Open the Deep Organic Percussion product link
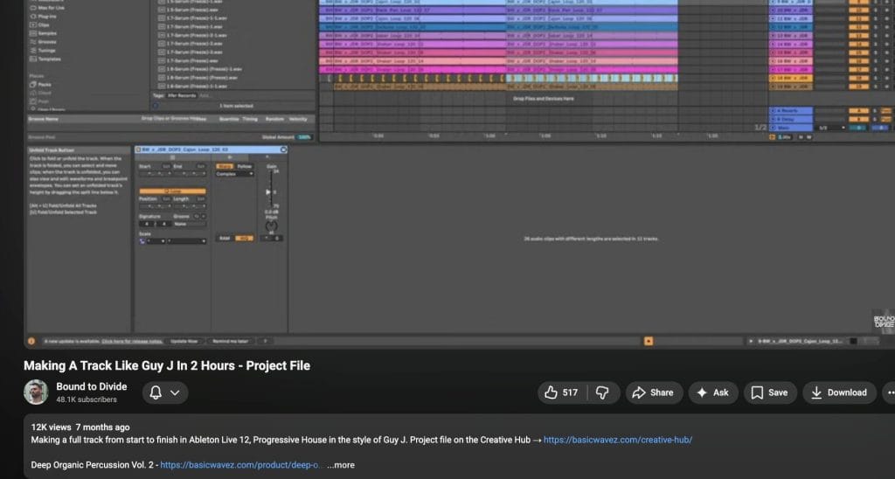This screenshot has width=895, height=479. (240, 465)
